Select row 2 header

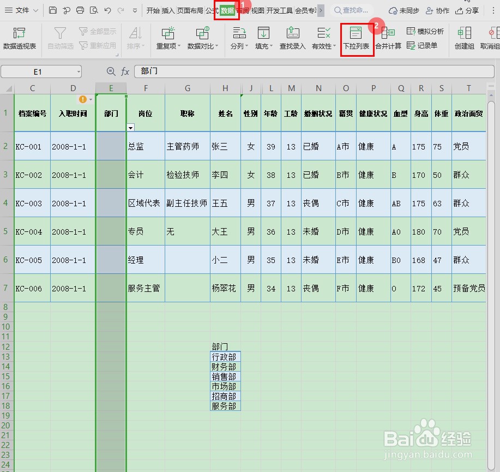(6, 146)
